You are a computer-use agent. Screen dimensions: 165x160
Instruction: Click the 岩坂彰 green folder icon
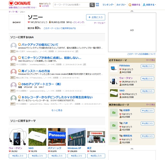tap(114, 113)
